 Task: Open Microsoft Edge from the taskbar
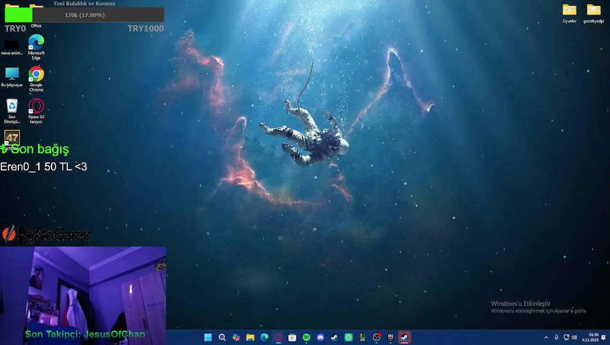coord(264,337)
